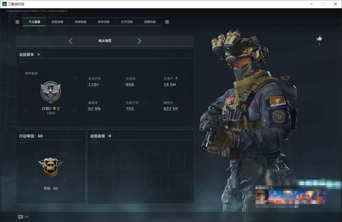View the 信誉档案 tab
342x222 pixels.
click(150, 22)
